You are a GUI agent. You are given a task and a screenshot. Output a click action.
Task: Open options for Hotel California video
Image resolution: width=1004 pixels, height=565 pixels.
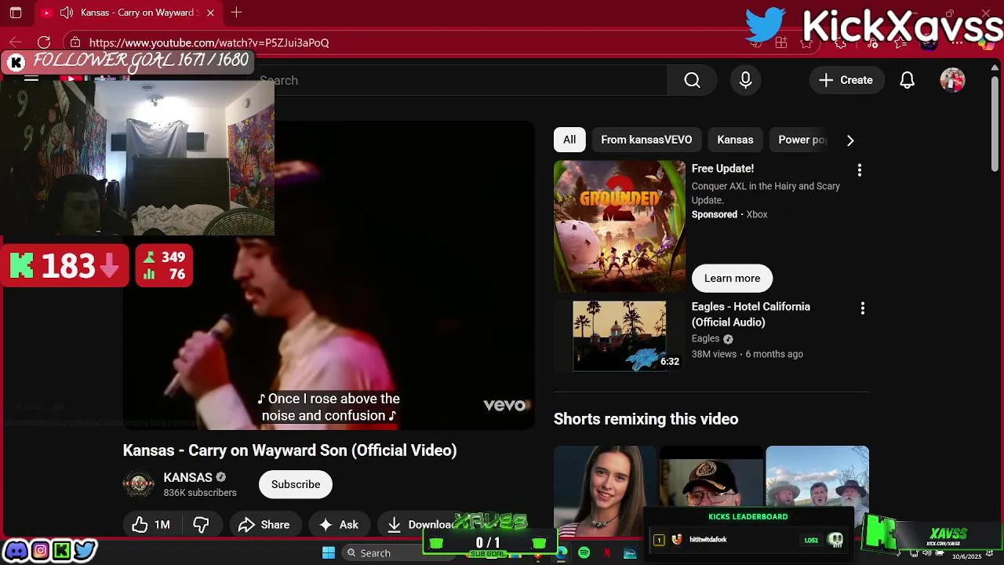click(862, 308)
